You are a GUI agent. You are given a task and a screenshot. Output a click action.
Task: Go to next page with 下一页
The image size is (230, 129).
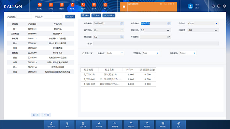point(46,115)
